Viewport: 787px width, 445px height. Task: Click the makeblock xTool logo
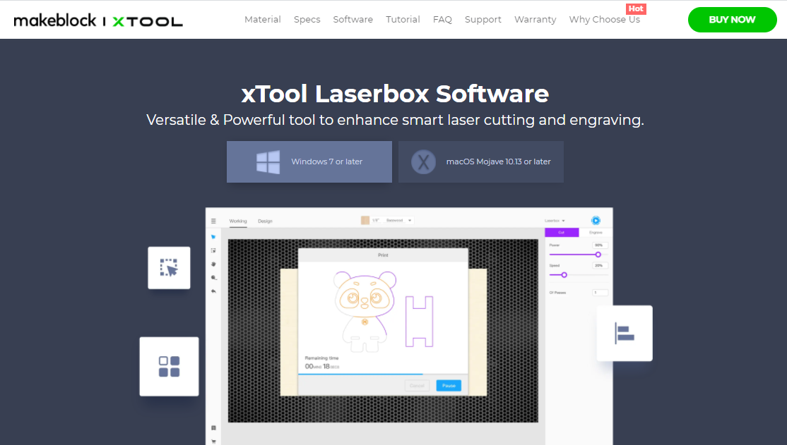[x=98, y=20]
